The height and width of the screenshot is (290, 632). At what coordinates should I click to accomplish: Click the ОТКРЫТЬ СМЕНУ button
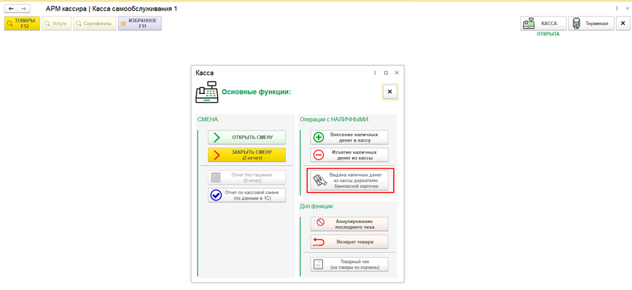pos(247,137)
